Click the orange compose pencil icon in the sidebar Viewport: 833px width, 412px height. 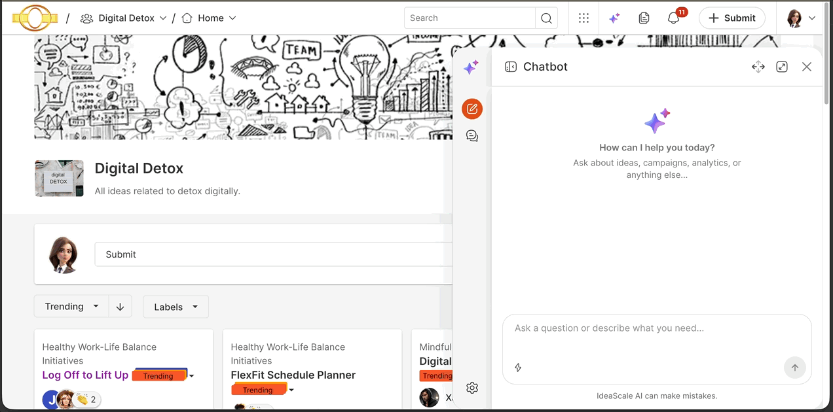click(x=472, y=109)
